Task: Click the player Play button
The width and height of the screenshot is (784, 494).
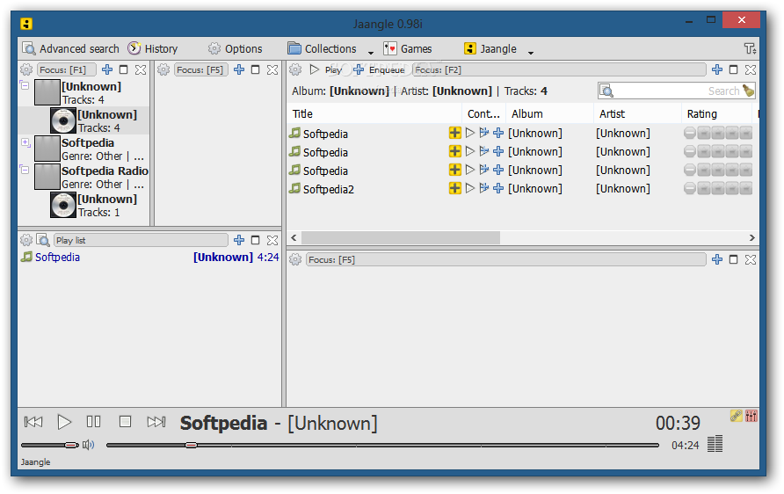Action: [x=64, y=422]
